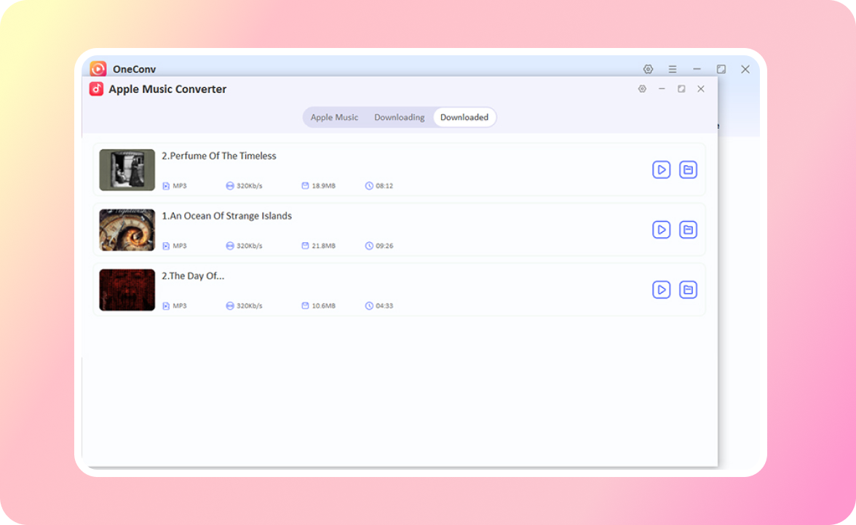
Task: Switch to the Downloading tab
Action: tap(399, 117)
